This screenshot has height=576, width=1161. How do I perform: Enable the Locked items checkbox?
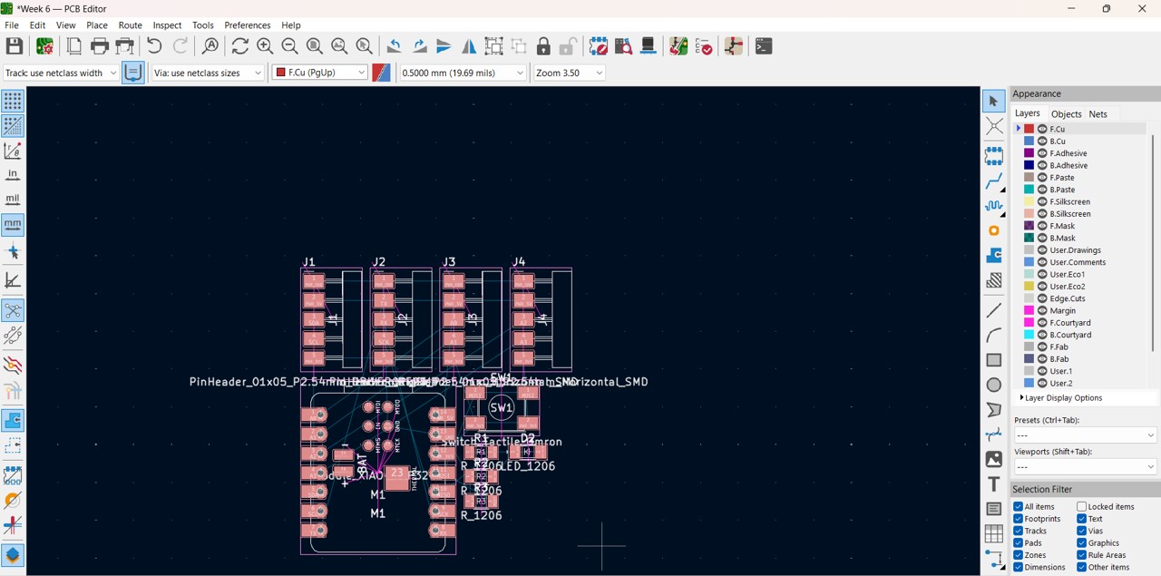tap(1082, 507)
